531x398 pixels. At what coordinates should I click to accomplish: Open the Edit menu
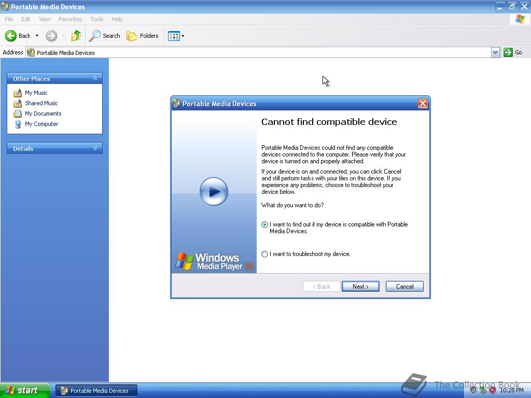26,19
